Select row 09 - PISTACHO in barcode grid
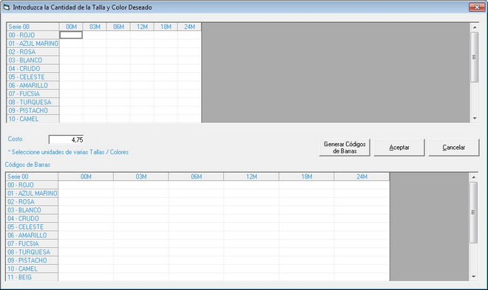The image size is (488, 290). tap(32, 260)
